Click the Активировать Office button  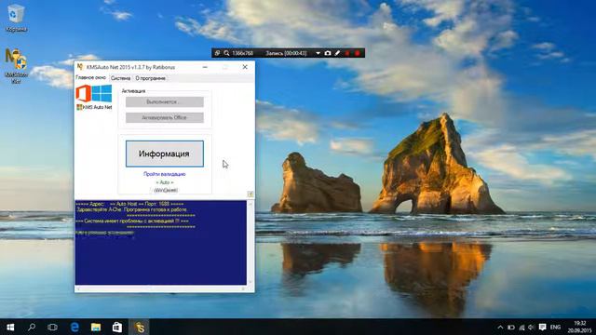pos(165,118)
